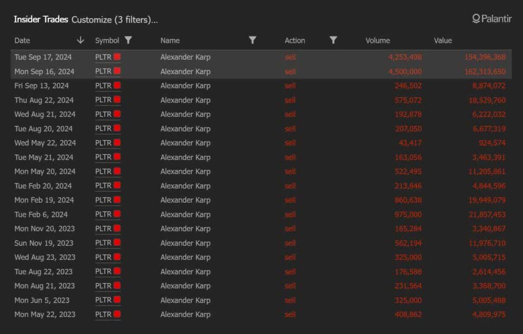Select the Tue Feb 6, 2024 date cell

pyautogui.click(x=41, y=214)
